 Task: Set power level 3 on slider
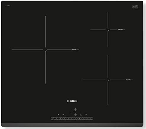[68, 118]
